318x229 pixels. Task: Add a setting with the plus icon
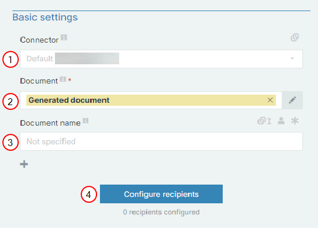(24, 164)
